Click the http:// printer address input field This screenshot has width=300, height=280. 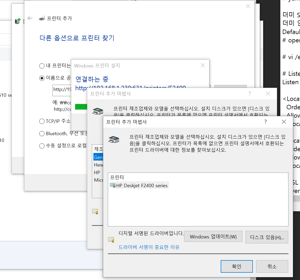(x=62, y=90)
